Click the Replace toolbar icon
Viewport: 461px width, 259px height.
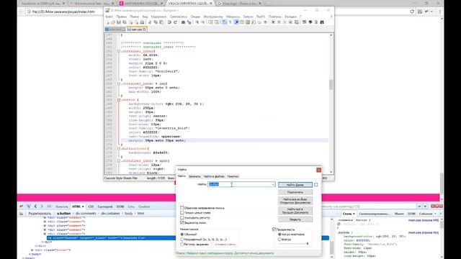[189, 22]
